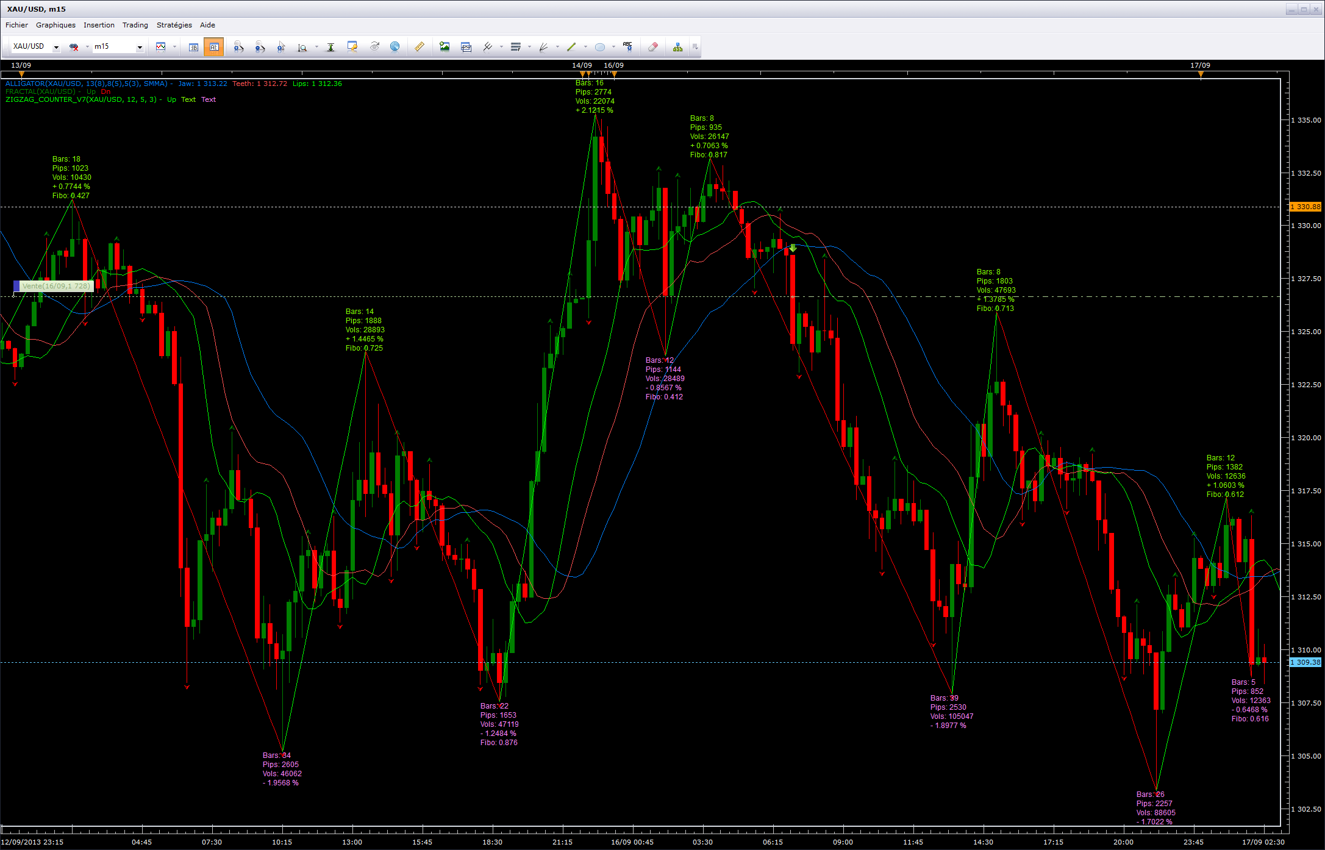Screen dimensions: 1325x850
Task: Maximize the XAU/USD chart window
Action: pos(1304,9)
